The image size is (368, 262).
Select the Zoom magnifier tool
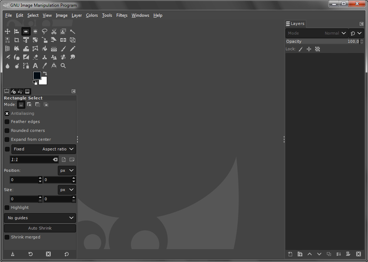click(x=63, y=66)
